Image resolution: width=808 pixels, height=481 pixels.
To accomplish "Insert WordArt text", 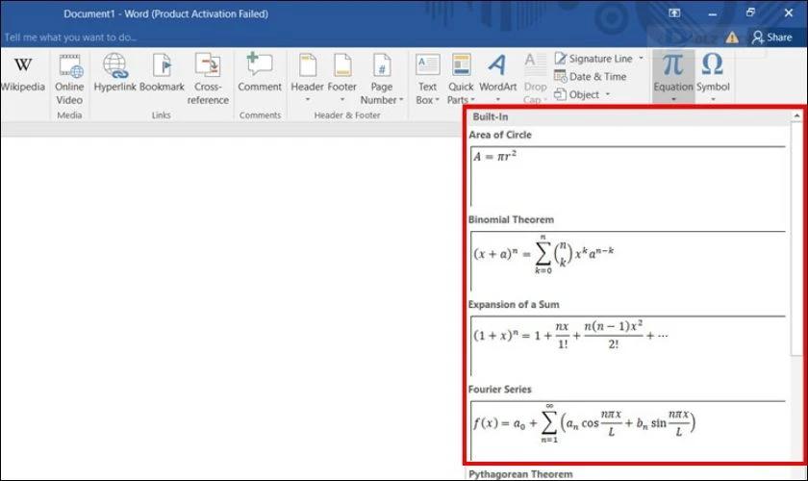I will (498, 77).
